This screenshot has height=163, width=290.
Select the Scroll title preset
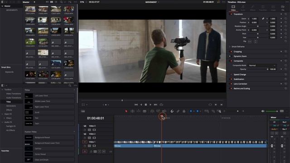click(49, 112)
